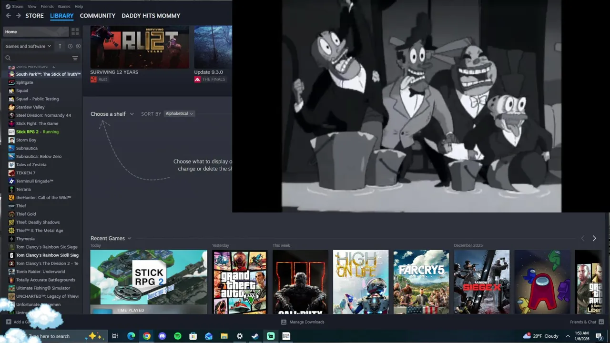Select Home in the library sidebar
This screenshot has height=343, width=610.
pos(35,31)
